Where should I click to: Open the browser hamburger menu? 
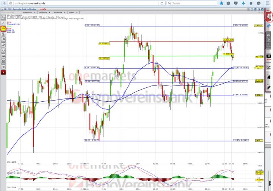pyautogui.click(x=268, y=3)
